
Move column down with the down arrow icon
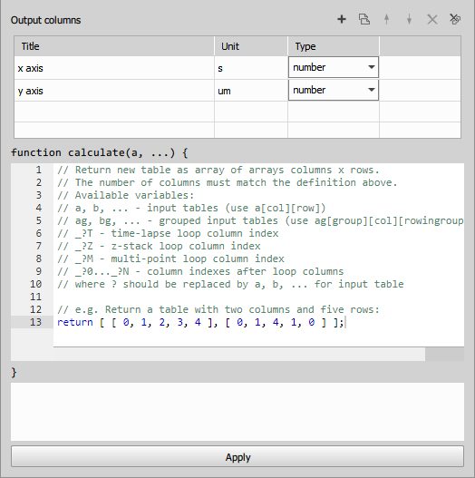[409, 20]
